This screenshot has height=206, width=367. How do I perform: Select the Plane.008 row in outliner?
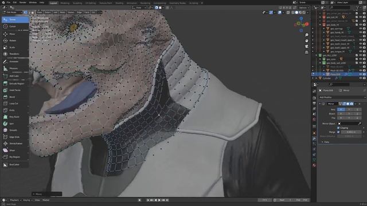339,74
